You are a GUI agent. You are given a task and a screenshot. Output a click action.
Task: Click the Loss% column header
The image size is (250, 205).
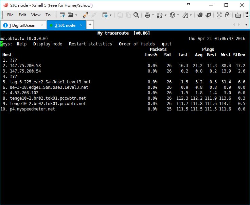pyautogui.click(x=151, y=55)
